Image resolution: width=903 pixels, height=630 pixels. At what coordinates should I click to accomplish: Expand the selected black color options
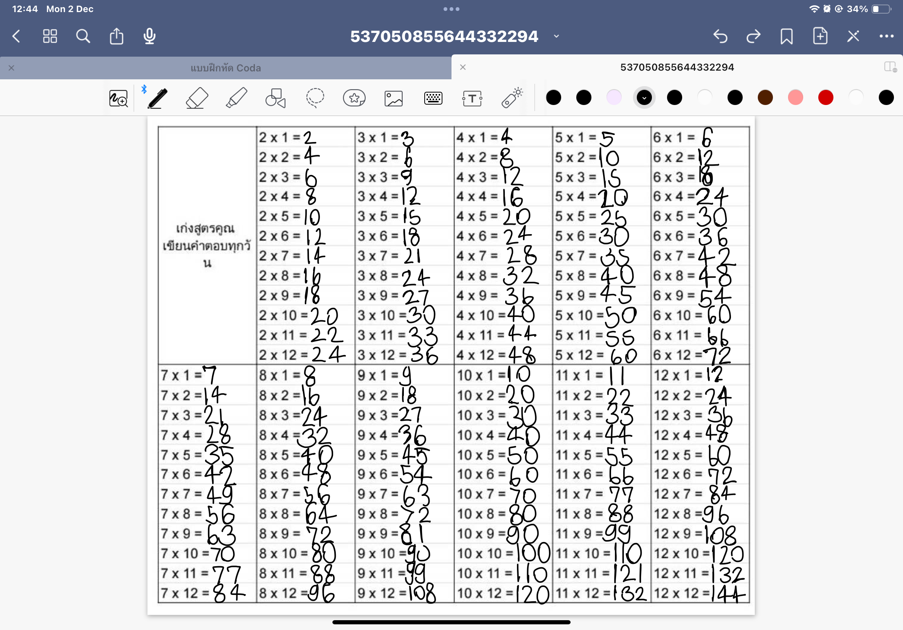click(x=644, y=98)
